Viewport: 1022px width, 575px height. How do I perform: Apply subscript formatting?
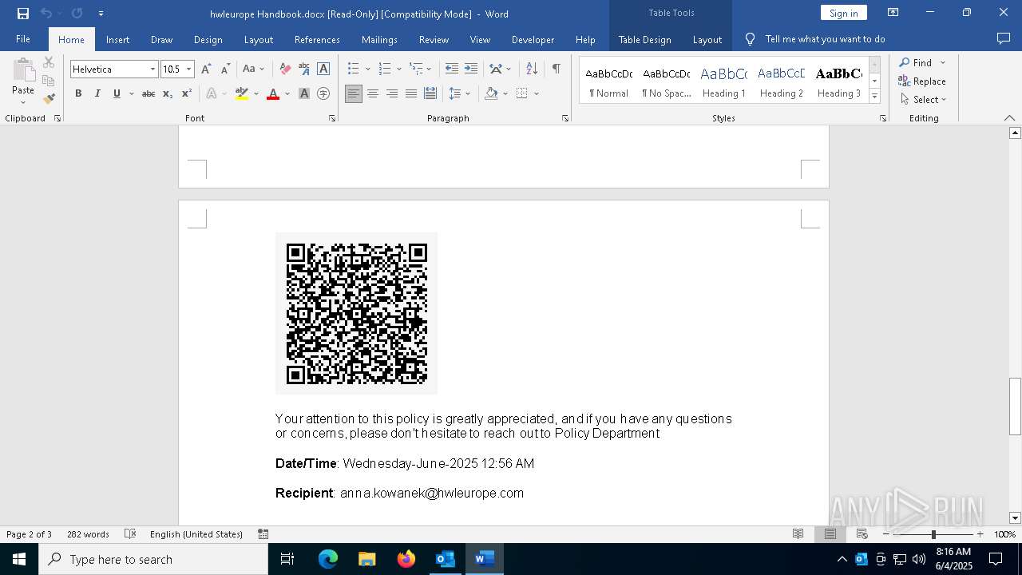(x=168, y=93)
